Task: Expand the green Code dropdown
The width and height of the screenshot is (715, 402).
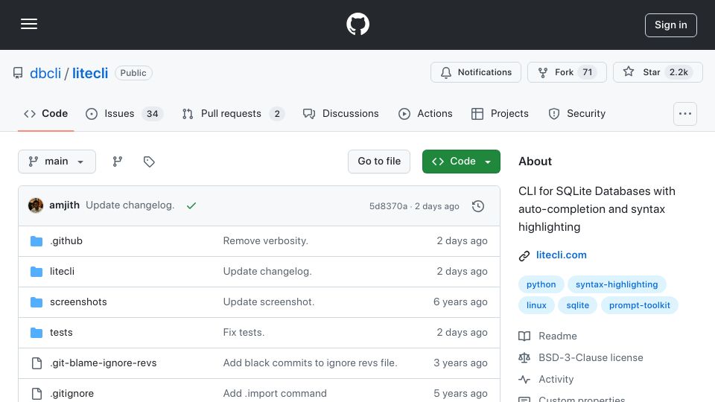Action: coord(461,162)
